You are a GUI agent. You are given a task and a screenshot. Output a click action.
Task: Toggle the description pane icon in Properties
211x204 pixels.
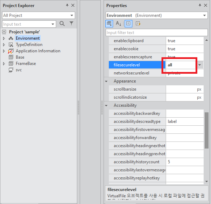click(128, 24)
